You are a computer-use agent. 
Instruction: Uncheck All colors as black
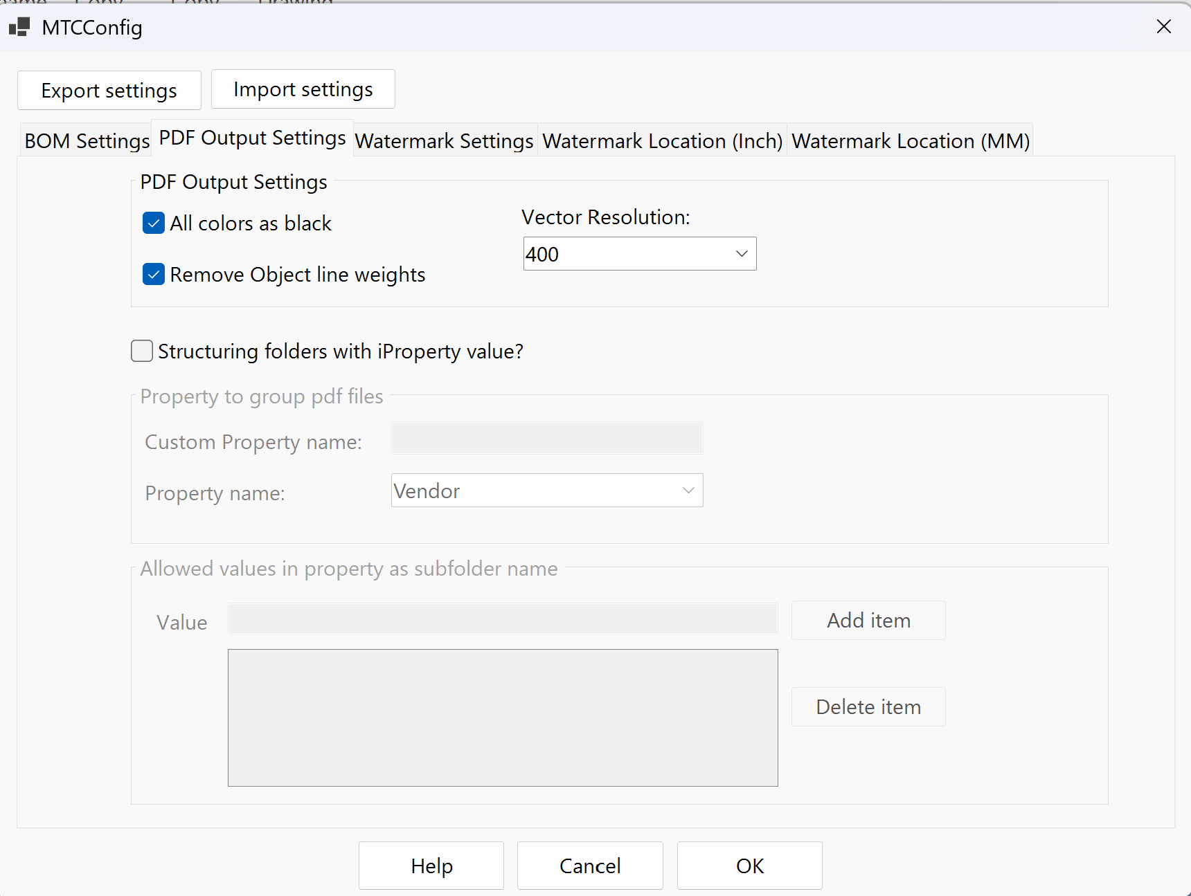pyautogui.click(x=154, y=223)
